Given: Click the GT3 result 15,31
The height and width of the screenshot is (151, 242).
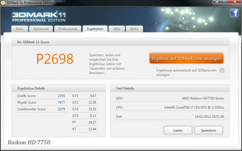Looking at the screenshot, I should point(92,109).
